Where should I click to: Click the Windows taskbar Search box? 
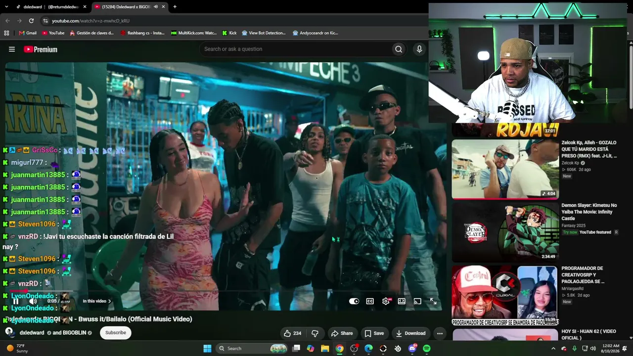253,349
